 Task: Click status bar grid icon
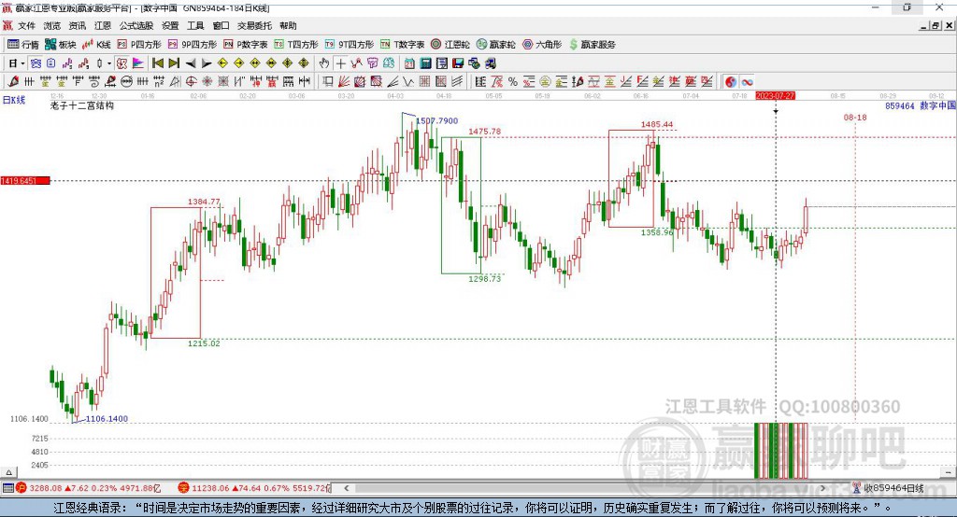click(7, 488)
